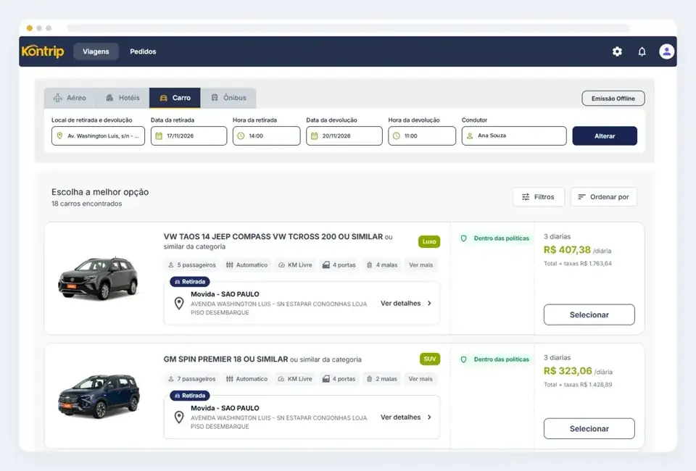Expand Ver detalhes on VW Taos card
Viewport: 696px width, 471px height.
pos(406,304)
